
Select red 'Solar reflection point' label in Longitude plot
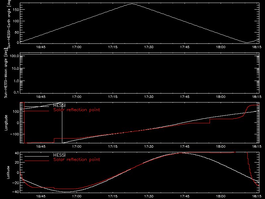tap(77, 110)
